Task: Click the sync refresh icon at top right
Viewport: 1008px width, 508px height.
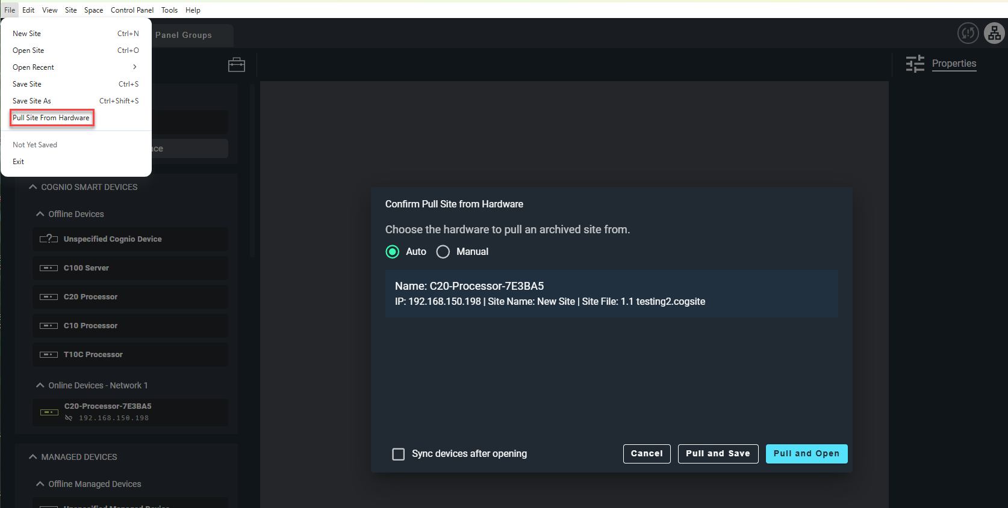Action: click(x=968, y=33)
